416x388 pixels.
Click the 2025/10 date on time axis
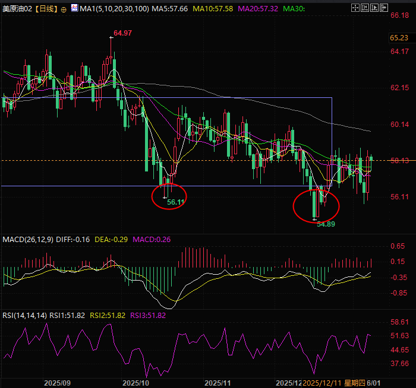pos(136,383)
